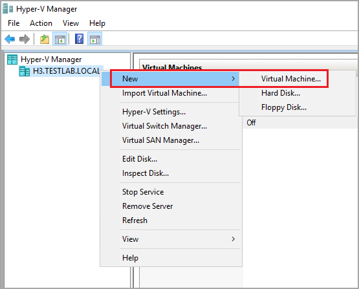Click the Hyper-V Manager tree root icon

point(12,59)
